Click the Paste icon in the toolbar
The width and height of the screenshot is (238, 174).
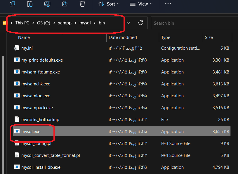[30, 4]
